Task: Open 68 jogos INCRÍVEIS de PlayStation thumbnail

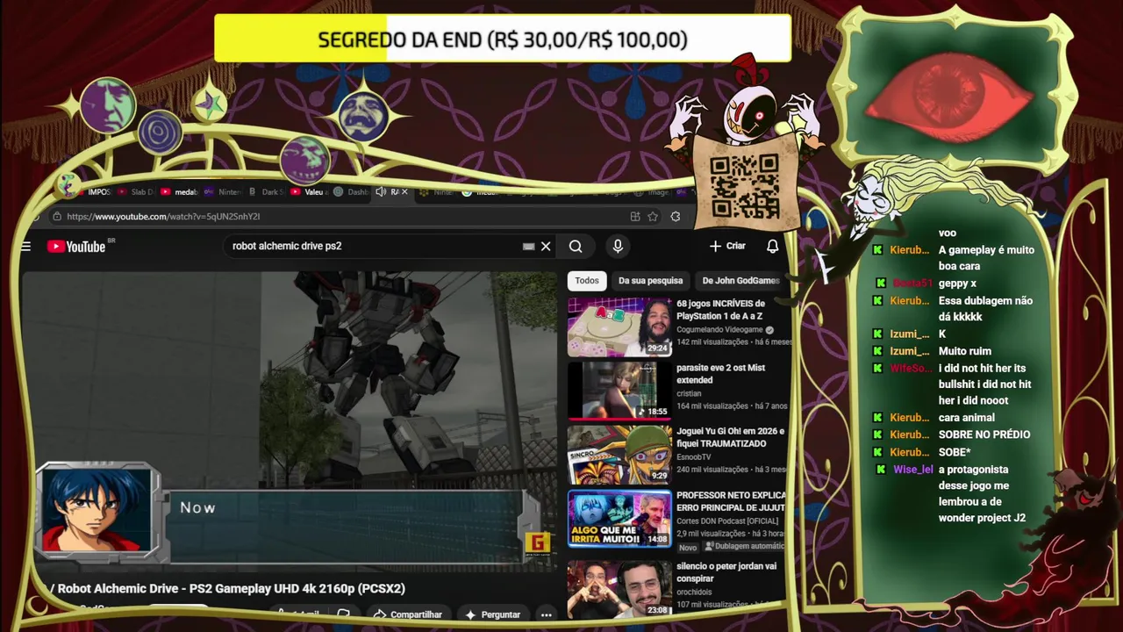Action: (619, 327)
